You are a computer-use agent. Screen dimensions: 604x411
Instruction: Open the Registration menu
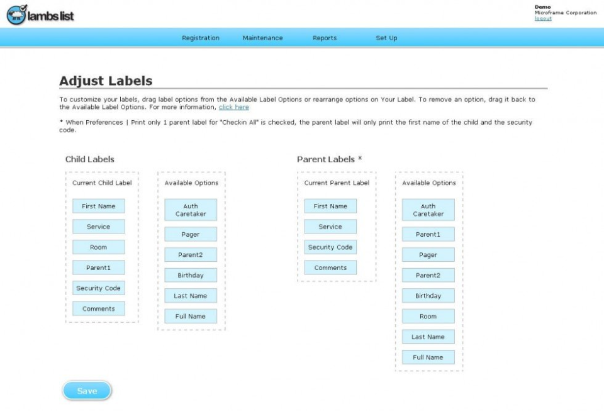point(200,38)
